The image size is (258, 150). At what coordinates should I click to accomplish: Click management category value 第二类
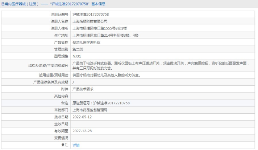(x=78, y=49)
